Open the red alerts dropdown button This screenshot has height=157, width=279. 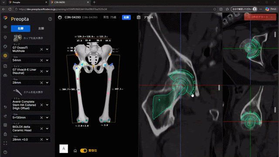coord(260,17)
